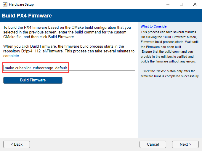Click the paragraph mentioning repository D:\px4_112_sl\Firmware

point(69,51)
